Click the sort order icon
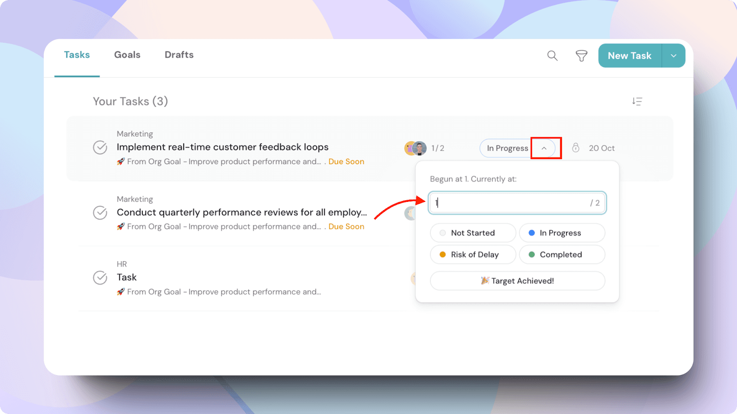This screenshot has width=737, height=414. tap(637, 101)
